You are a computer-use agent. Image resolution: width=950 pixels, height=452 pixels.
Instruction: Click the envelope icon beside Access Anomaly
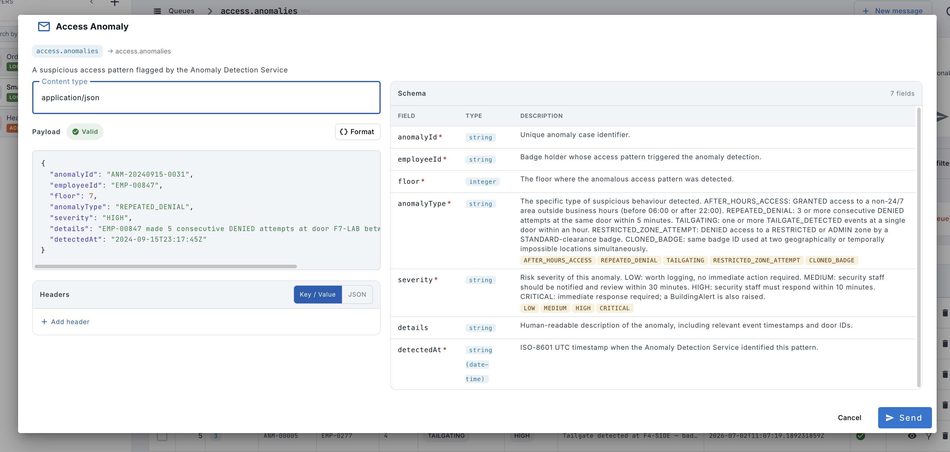(x=44, y=27)
